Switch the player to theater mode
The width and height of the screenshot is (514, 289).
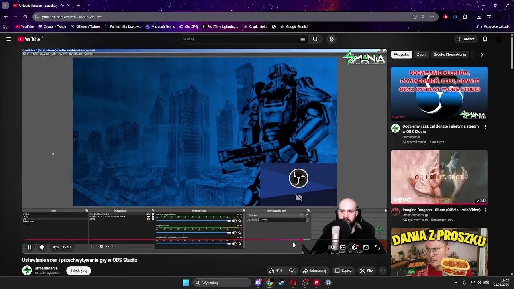[x=366, y=247]
